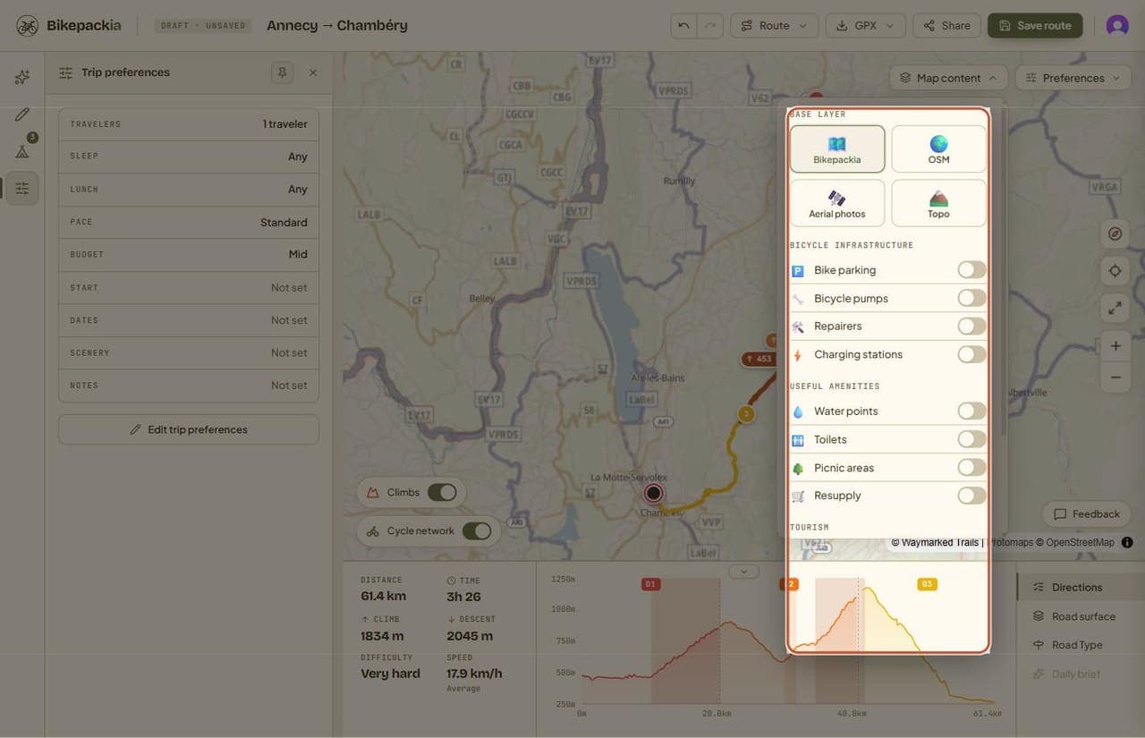Close the Trip preferences panel
Screen dimensions: 1145x738
(313, 72)
